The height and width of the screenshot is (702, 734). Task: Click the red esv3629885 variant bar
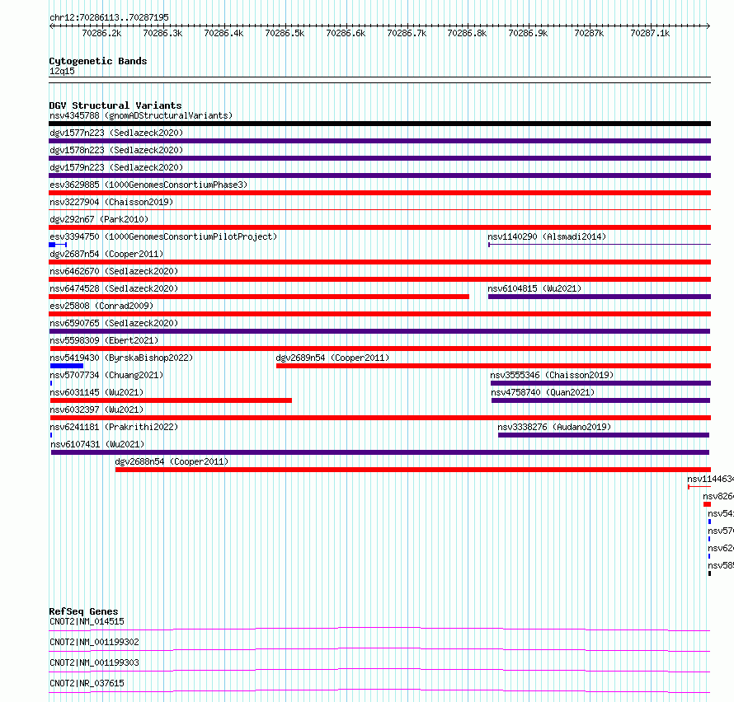pyautogui.click(x=379, y=193)
